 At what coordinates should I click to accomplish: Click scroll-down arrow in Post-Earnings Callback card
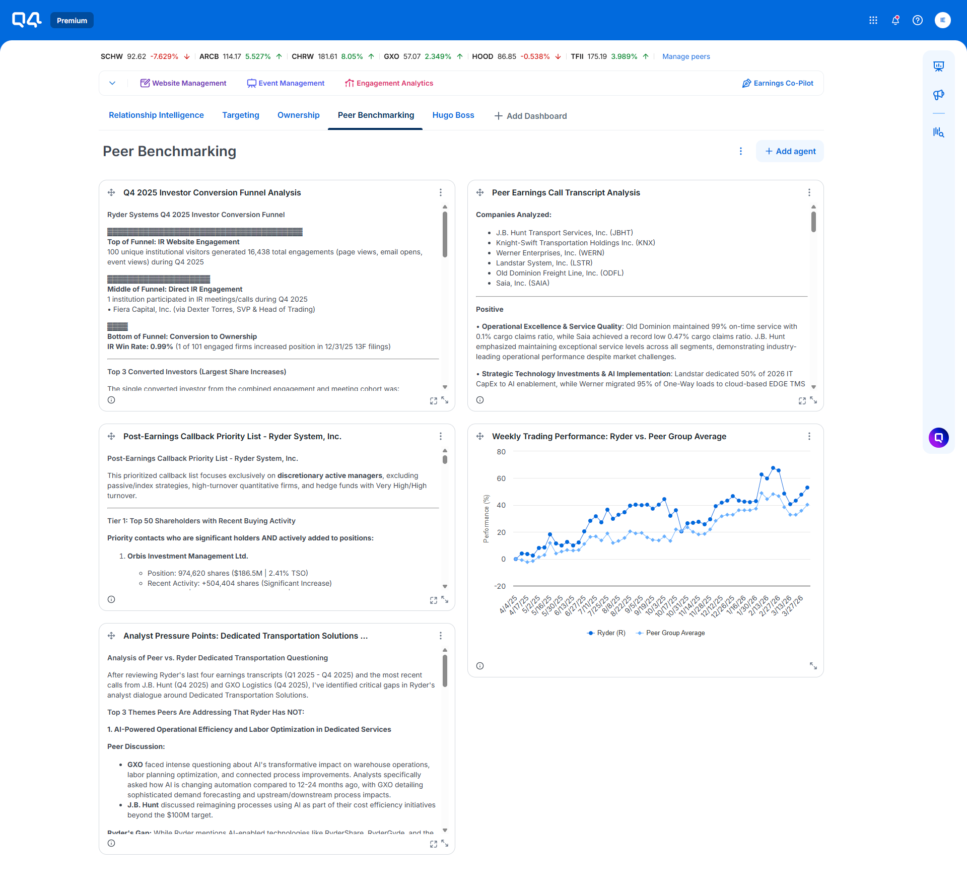[x=445, y=586]
